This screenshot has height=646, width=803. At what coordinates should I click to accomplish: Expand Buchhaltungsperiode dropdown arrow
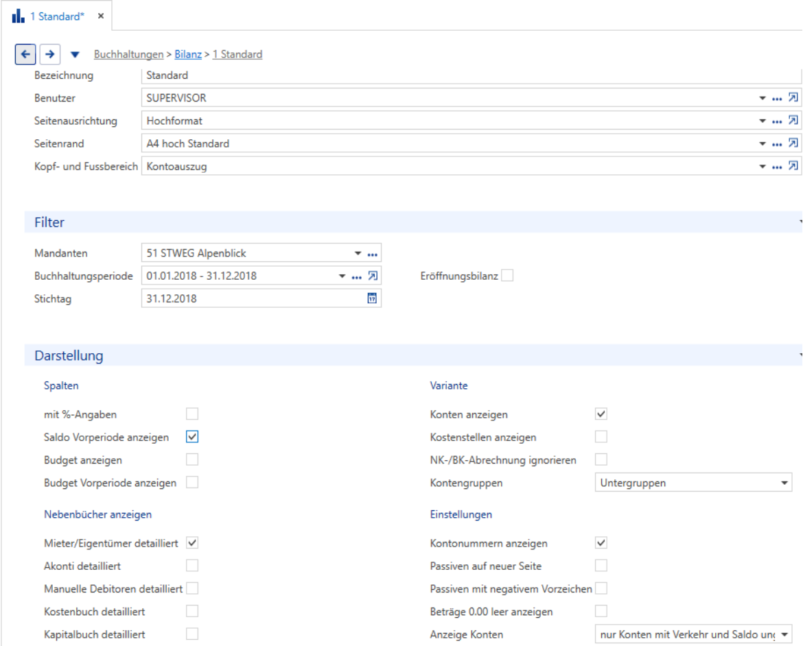pos(342,276)
